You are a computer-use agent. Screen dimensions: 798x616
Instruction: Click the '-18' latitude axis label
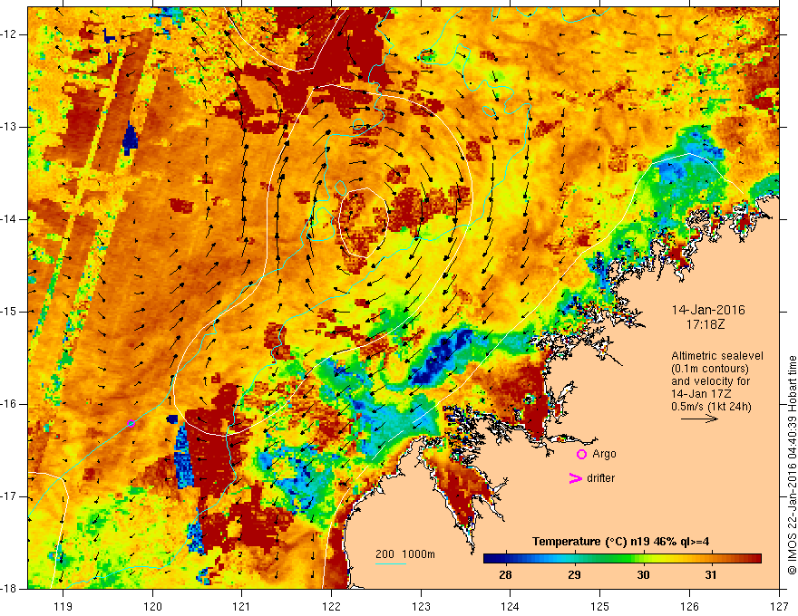9,589
